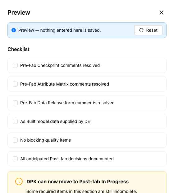Click the orange clock icon in the yellow notice
This screenshot has width=174, height=193.
click(19, 181)
